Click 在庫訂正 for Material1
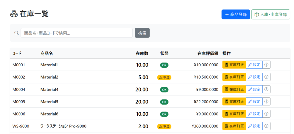The height and width of the screenshot is (134, 294). pos(234,65)
